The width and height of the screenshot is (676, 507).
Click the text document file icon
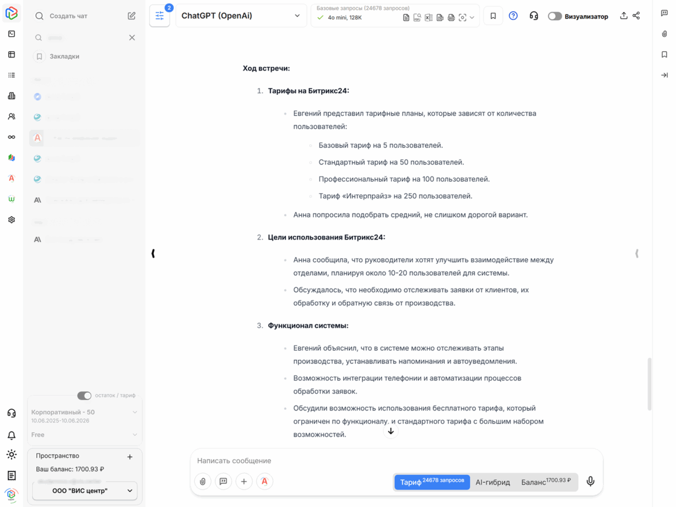click(x=406, y=18)
